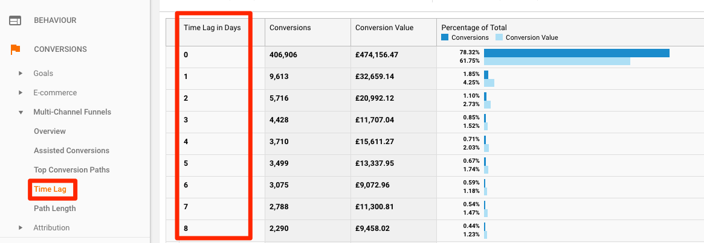
Task: Click the dark blue Conversions legend swatch
Action: (445, 37)
